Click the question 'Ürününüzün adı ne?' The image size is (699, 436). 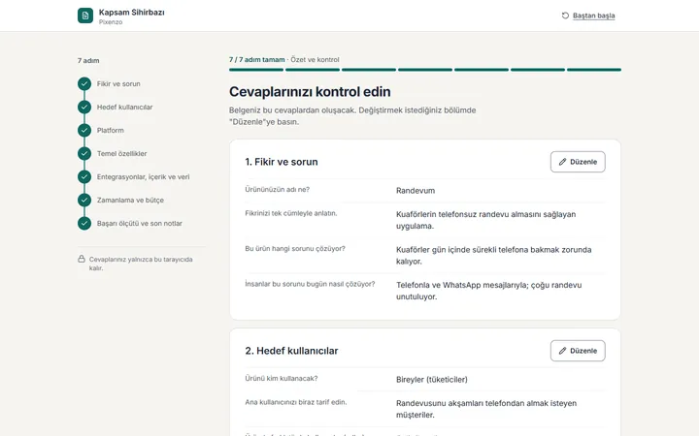pos(278,190)
